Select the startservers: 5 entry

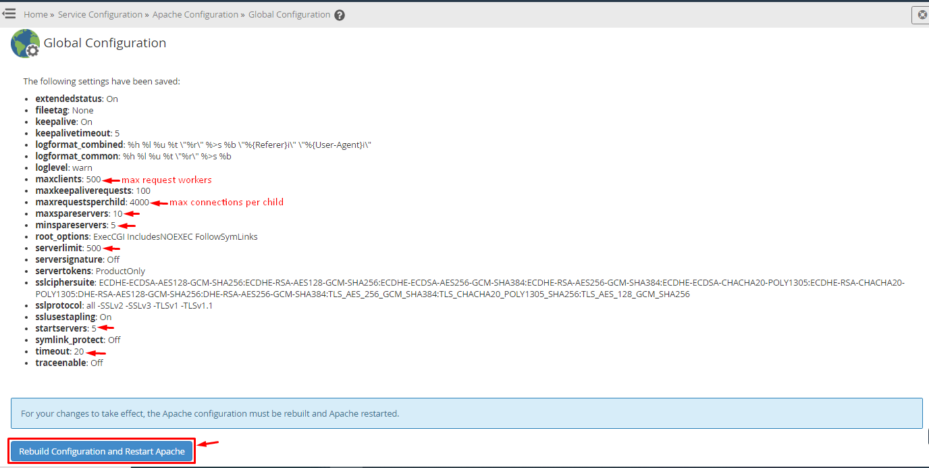pyautogui.click(x=66, y=328)
